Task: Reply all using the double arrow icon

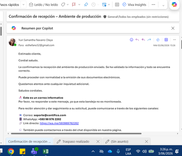Action: (143, 40)
